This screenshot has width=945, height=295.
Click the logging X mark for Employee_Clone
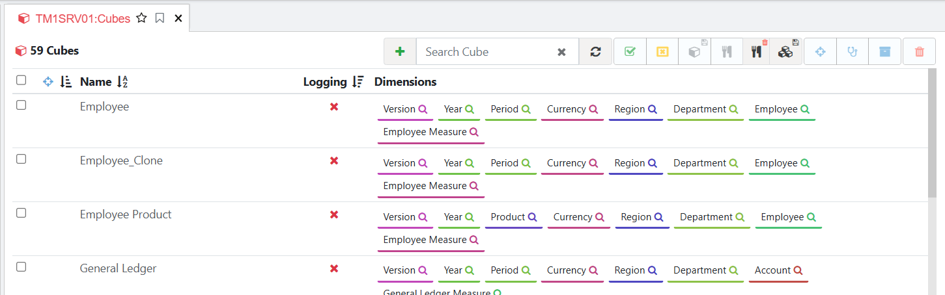(334, 160)
